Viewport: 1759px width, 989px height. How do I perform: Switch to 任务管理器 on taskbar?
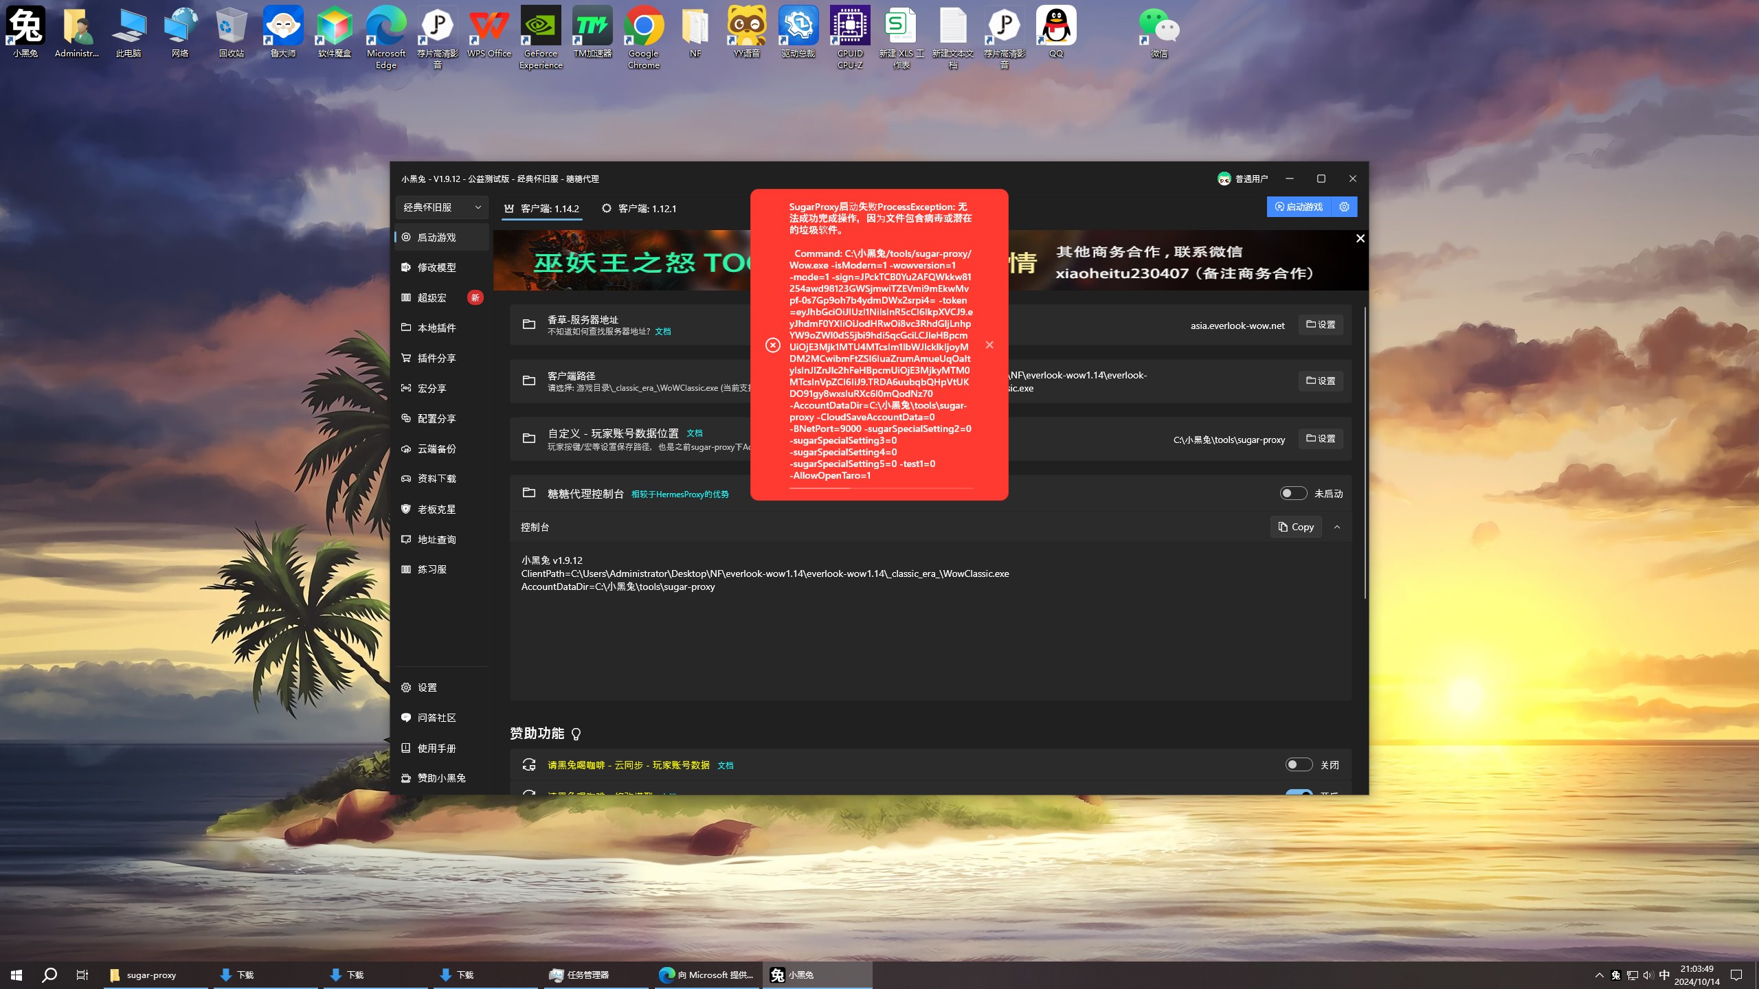[x=596, y=975]
